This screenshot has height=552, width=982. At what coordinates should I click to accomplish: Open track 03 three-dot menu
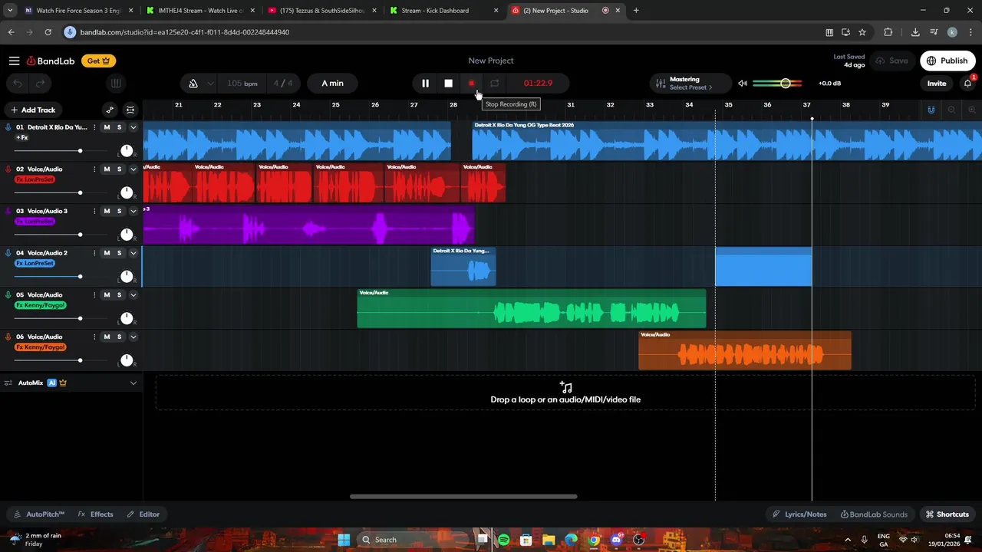pos(94,211)
